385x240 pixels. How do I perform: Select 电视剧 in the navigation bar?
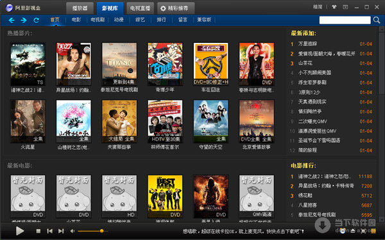pos(98,20)
